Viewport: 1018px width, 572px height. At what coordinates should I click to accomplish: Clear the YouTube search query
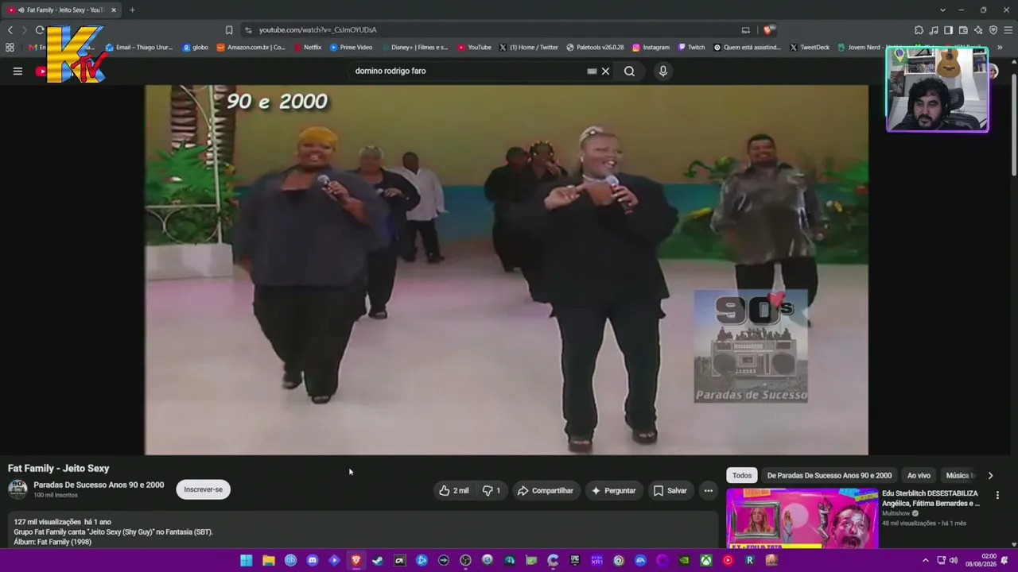click(x=605, y=71)
